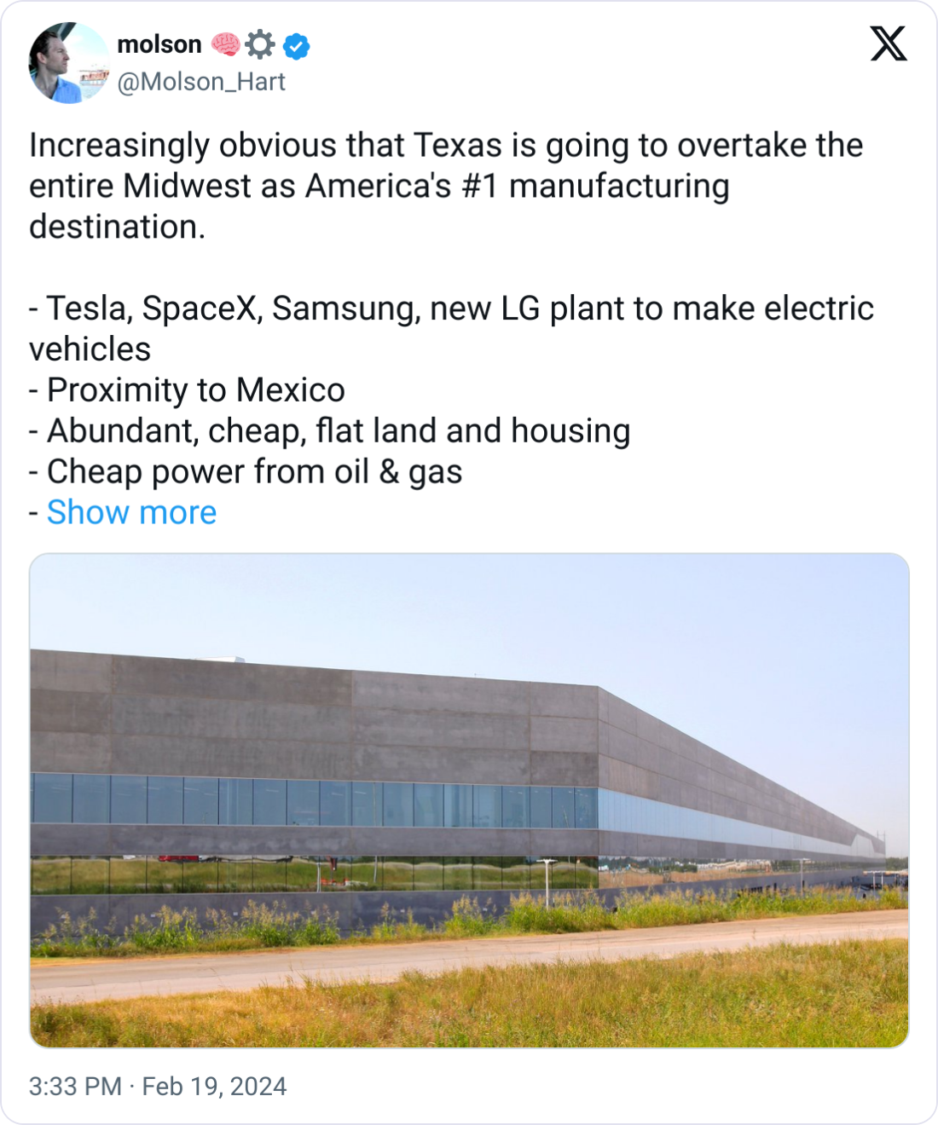The width and height of the screenshot is (938, 1125).
Task: Click the display name "molson"
Action: coord(159,44)
